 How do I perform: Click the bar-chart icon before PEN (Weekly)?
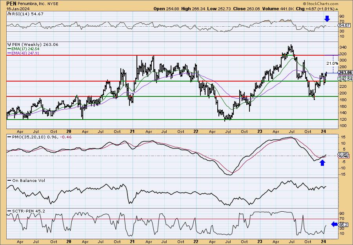point(9,45)
